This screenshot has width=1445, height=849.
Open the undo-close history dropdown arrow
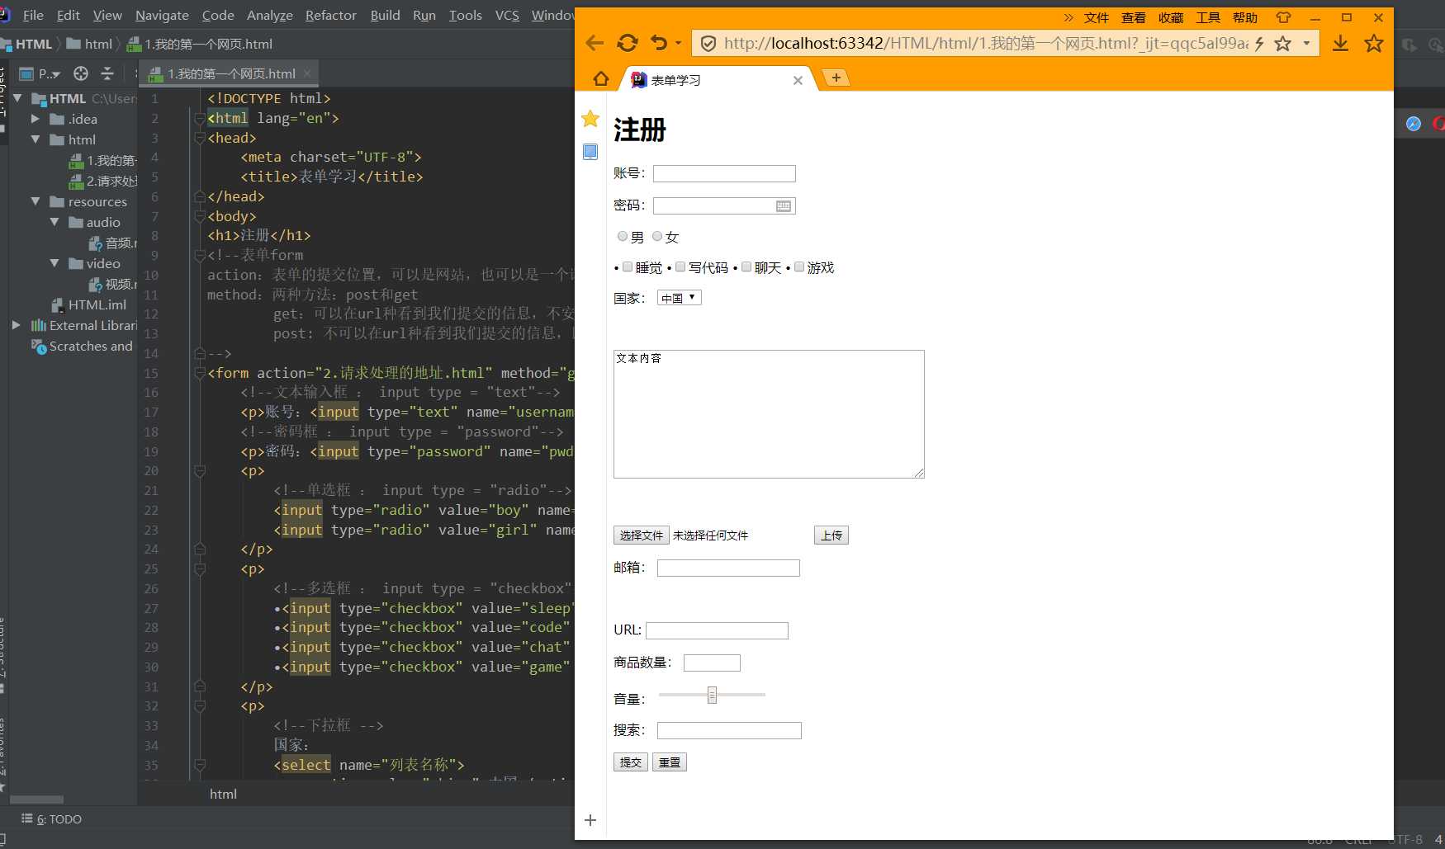(679, 43)
